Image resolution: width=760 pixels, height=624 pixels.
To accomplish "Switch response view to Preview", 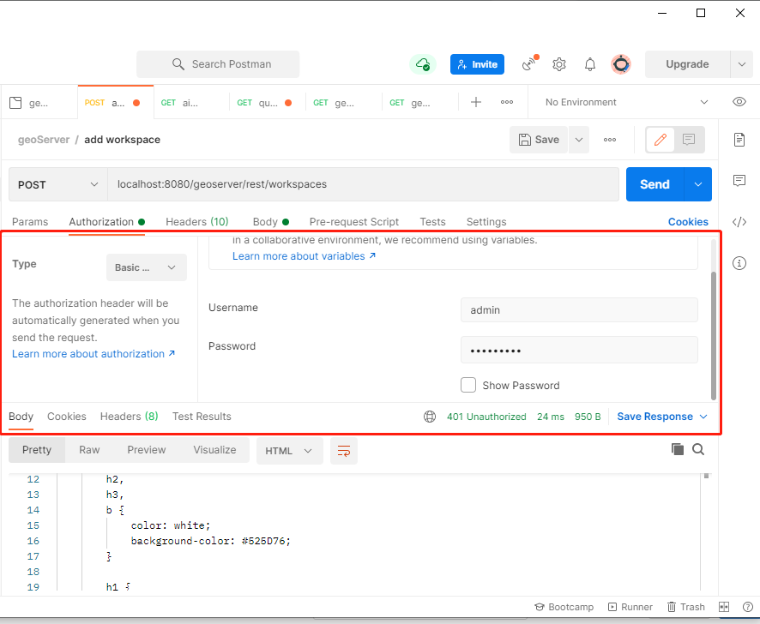I will pyautogui.click(x=146, y=449).
